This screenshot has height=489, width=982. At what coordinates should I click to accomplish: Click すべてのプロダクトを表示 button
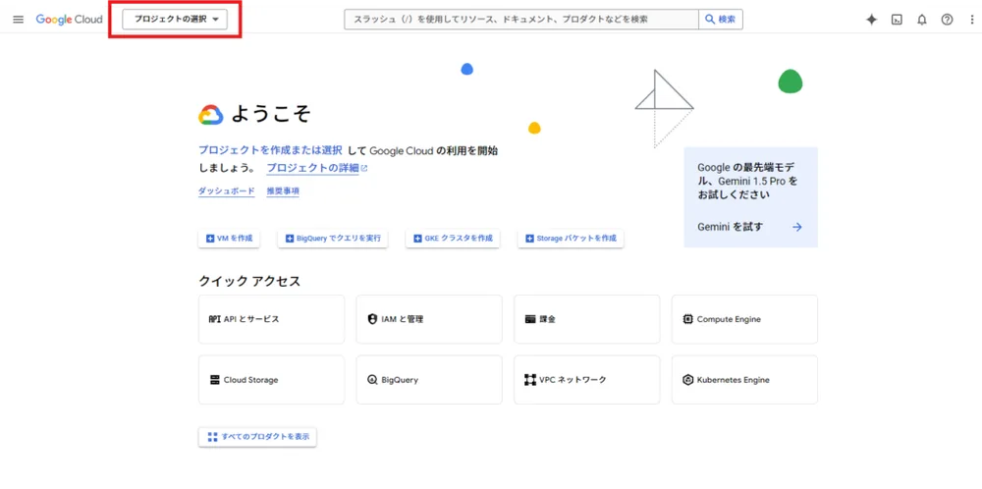pos(257,436)
